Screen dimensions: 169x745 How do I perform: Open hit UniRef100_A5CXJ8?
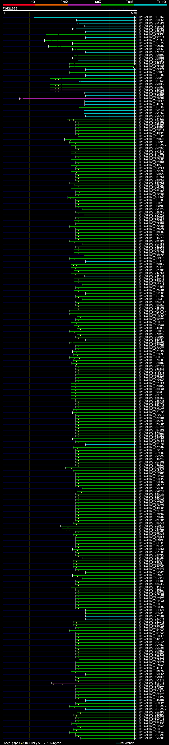pos(152,522)
